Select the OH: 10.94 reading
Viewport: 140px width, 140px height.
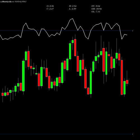tap(97, 9)
